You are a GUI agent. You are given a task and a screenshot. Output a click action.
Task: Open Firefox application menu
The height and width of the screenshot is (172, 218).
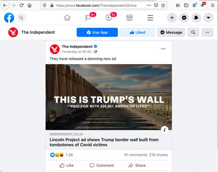(x=213, y=6)
